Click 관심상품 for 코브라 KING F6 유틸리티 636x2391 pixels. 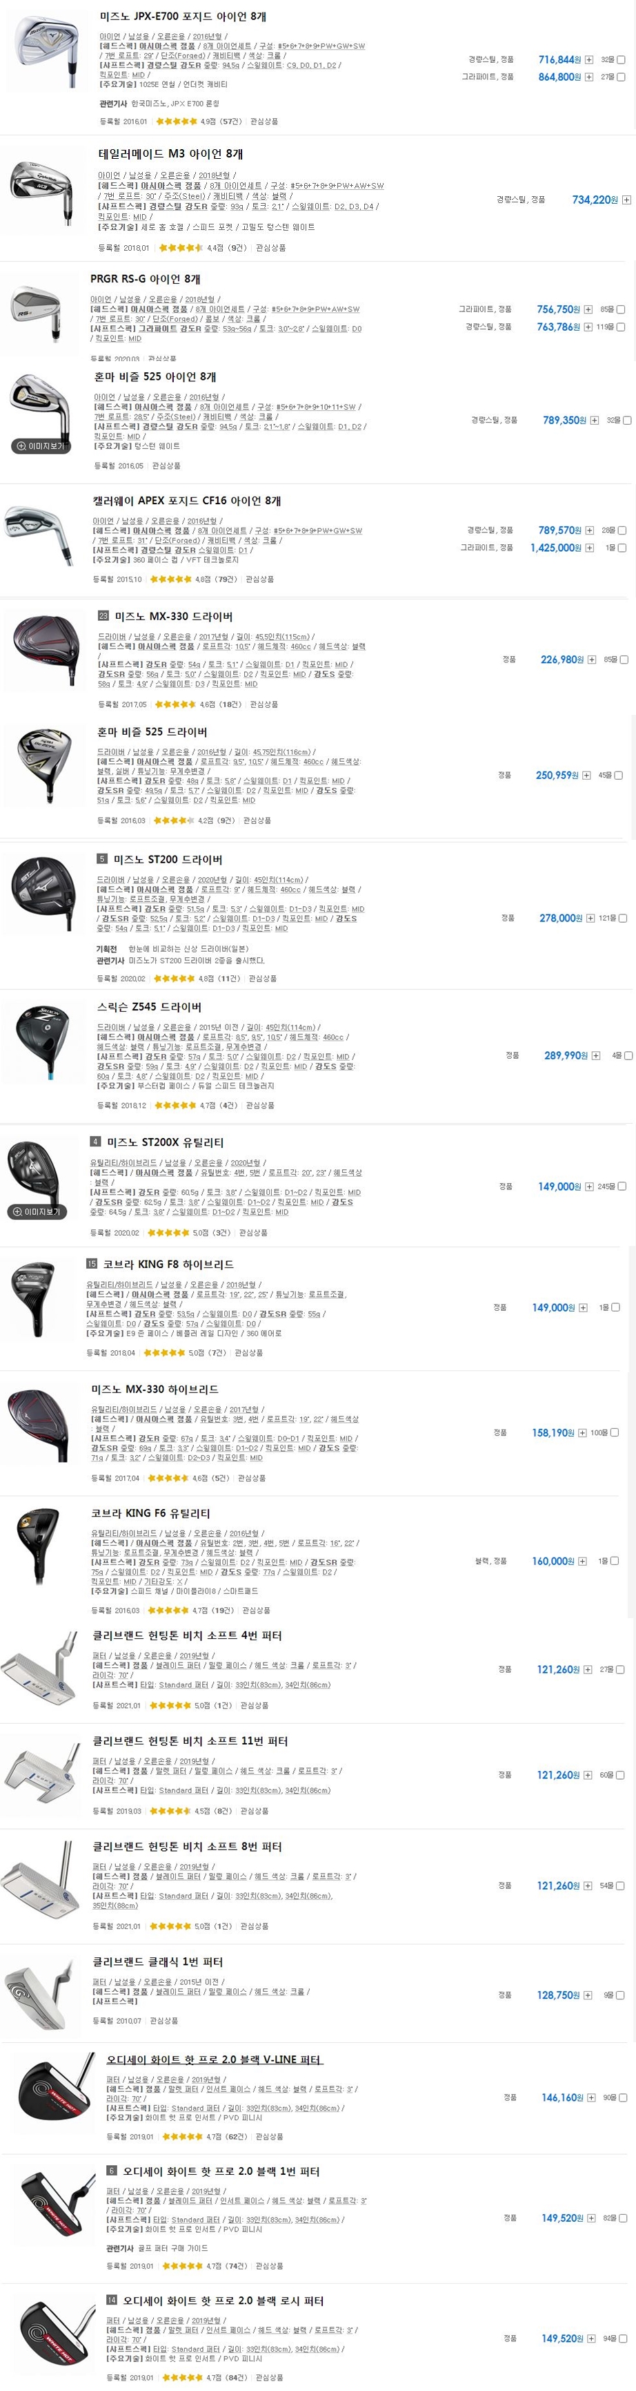(x=255, y=1611)
